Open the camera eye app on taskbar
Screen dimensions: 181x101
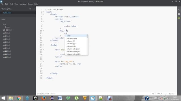pyautogui.click(x=35, y=98)
